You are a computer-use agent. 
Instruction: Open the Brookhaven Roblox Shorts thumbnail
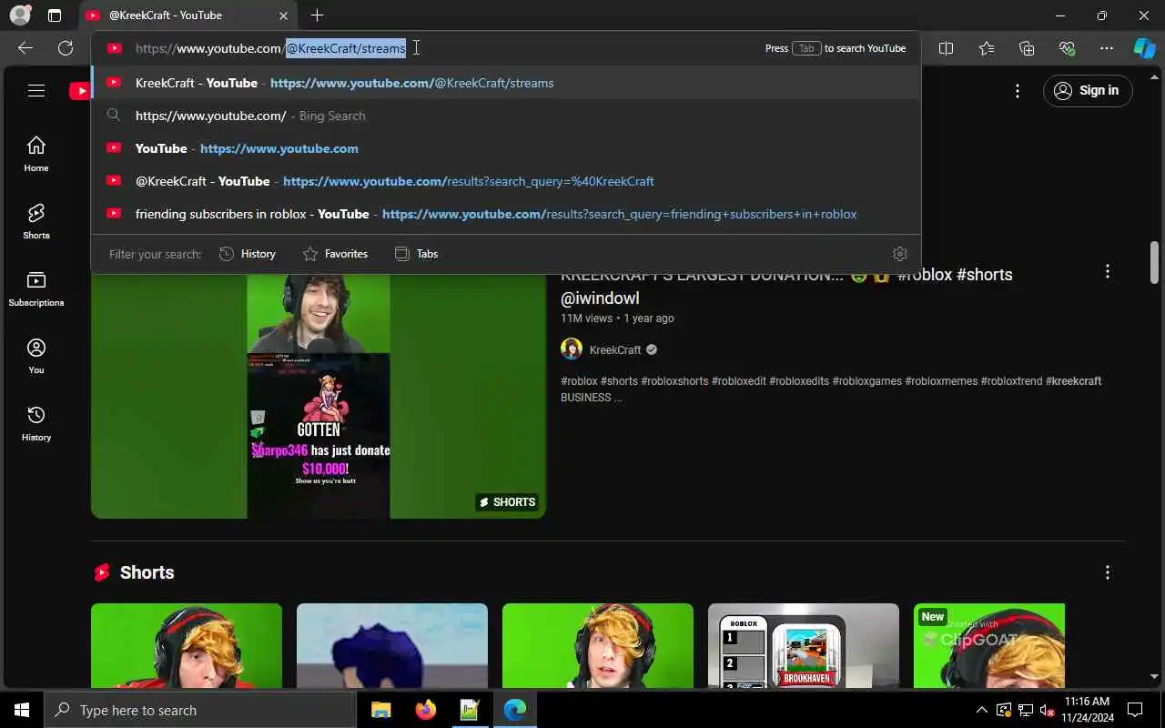coord(804,645)
